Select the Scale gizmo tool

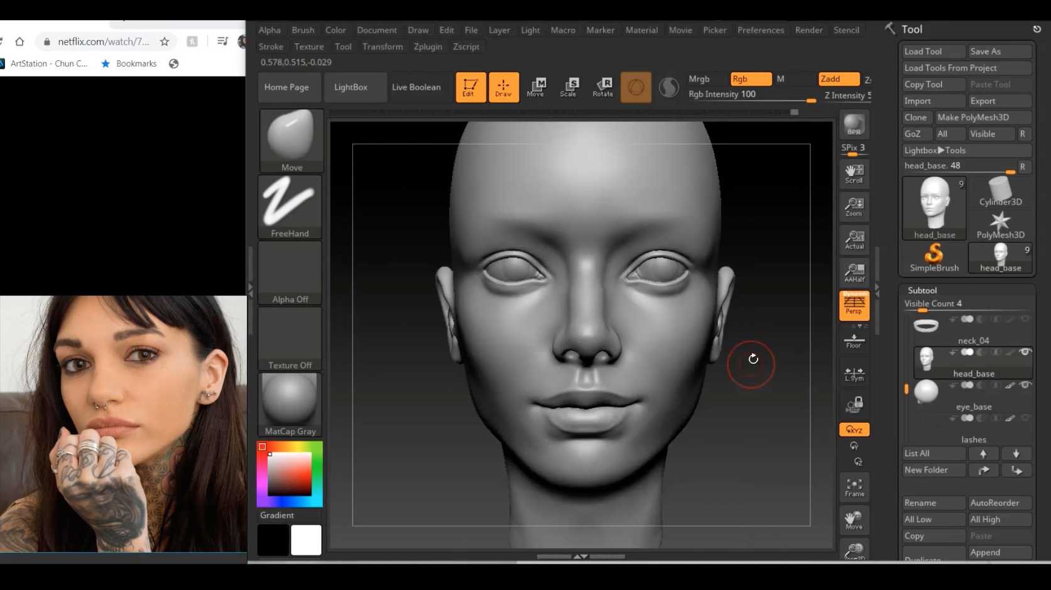pyautogui.click(x=569, y=87)
